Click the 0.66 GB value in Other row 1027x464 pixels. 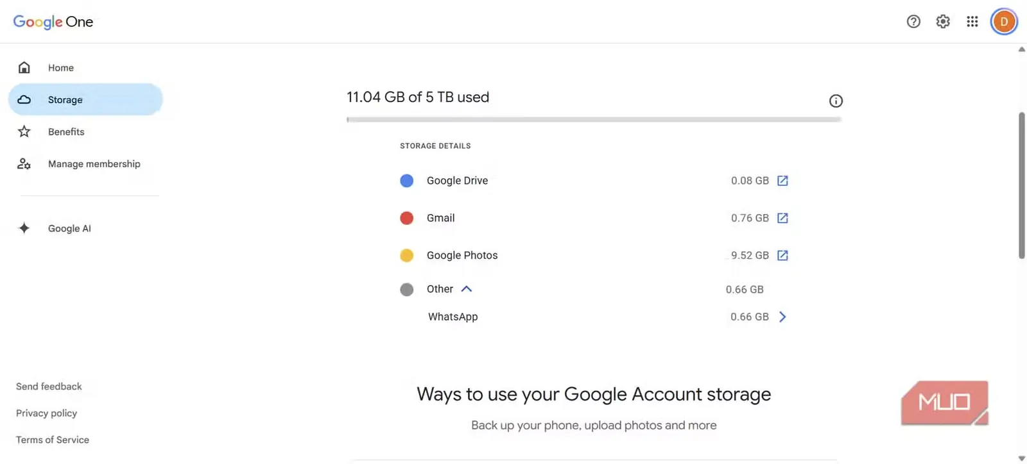(x=745, y=290)
